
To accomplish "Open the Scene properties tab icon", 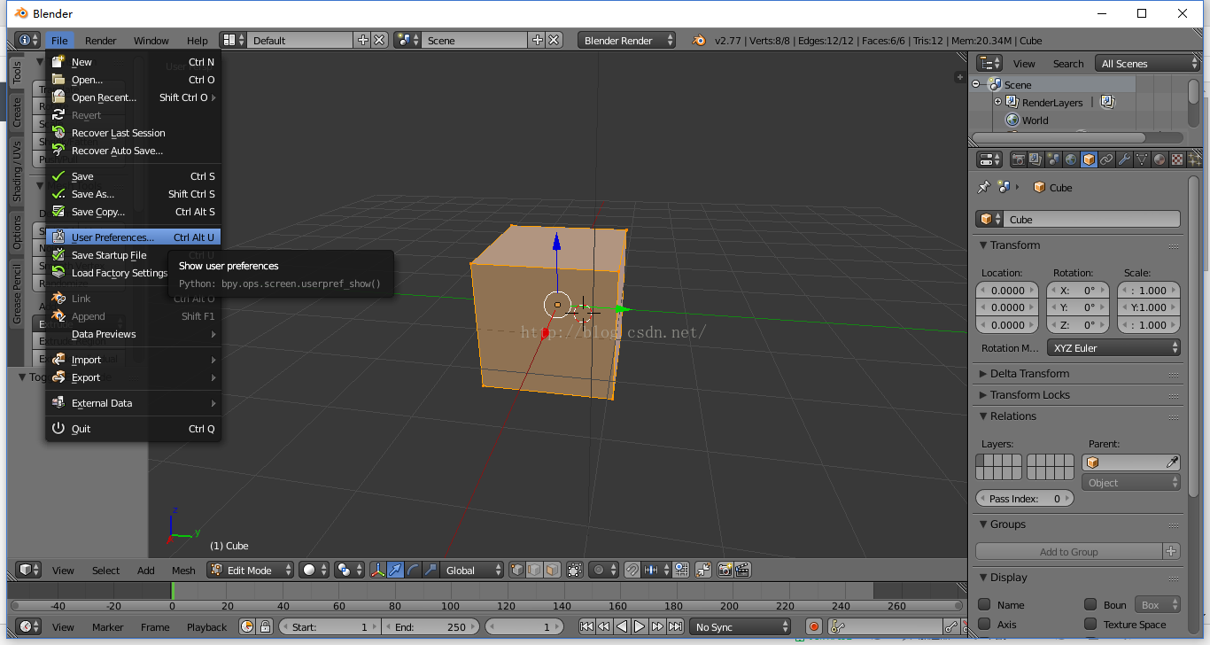I will [x=1053, y=159].
